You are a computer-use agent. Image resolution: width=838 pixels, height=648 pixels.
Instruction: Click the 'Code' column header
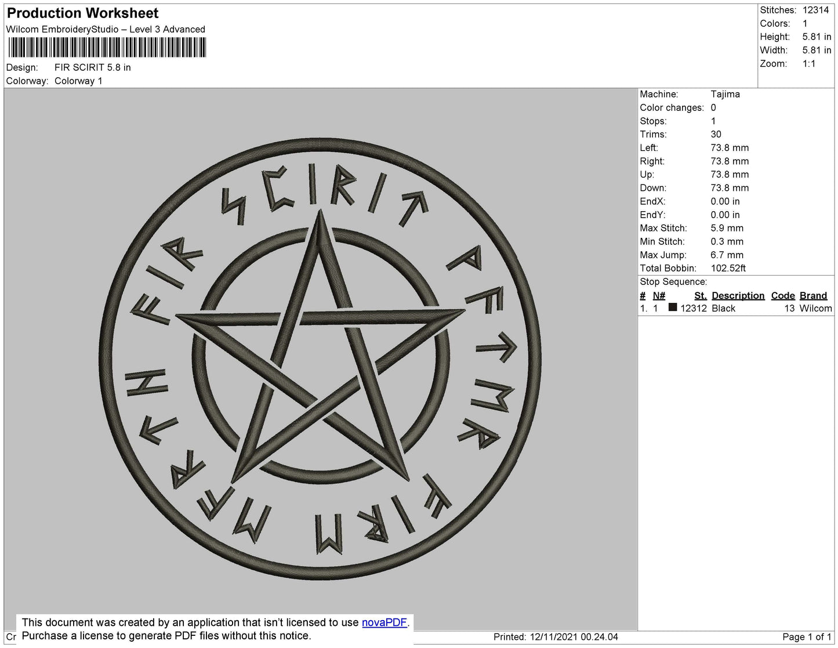(783, 295)
